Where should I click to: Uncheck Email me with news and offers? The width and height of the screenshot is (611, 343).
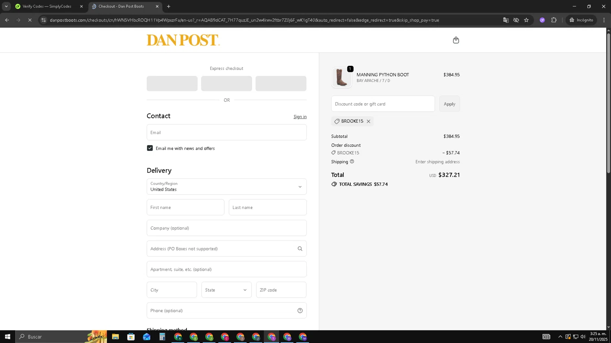coord(150,148)
